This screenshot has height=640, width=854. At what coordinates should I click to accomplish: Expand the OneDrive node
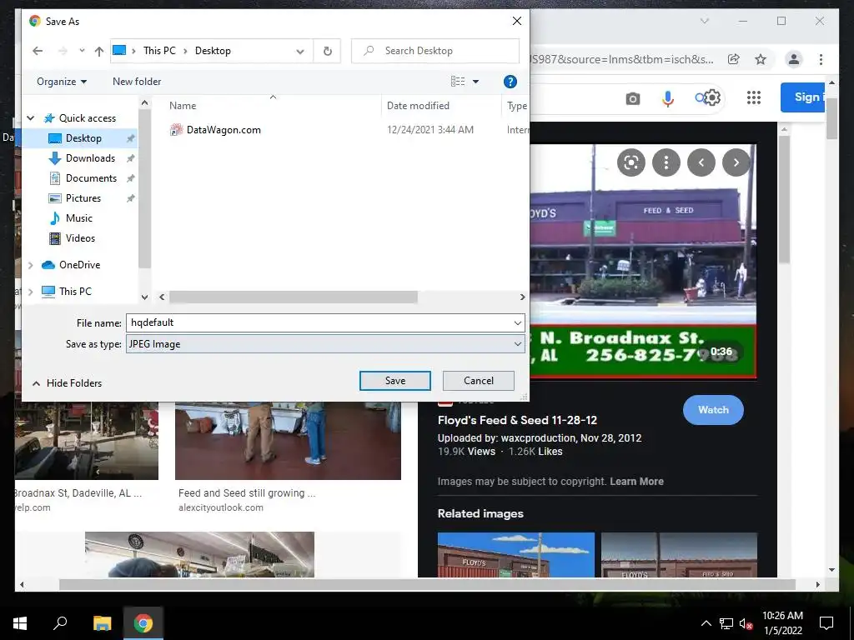(x=31, y=265)
